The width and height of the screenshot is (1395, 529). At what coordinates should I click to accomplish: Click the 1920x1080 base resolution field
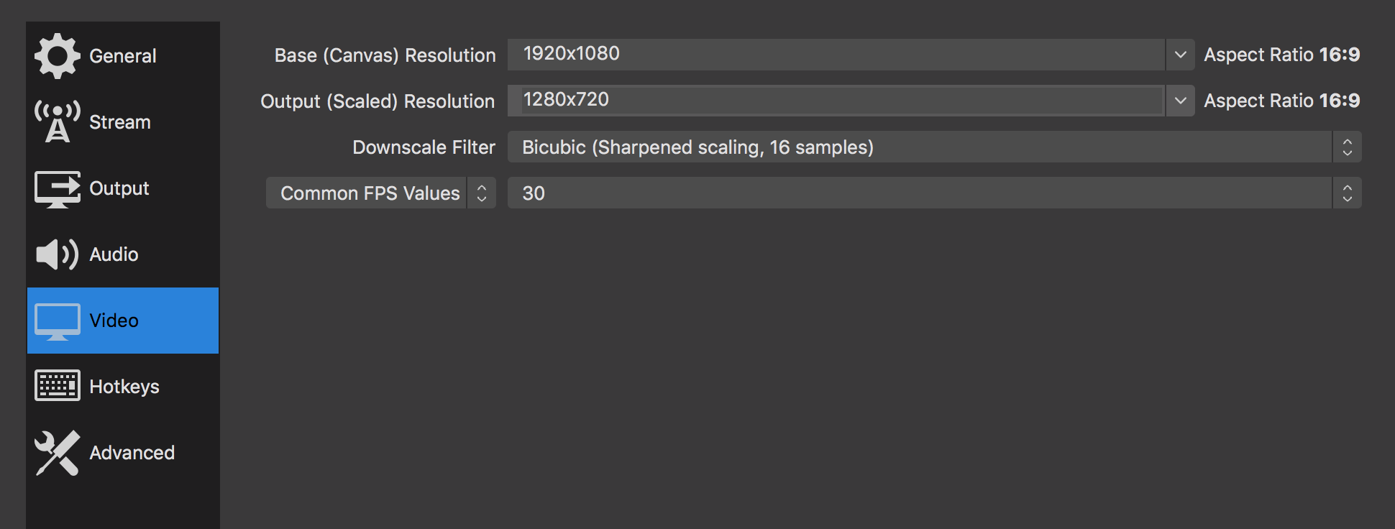836,55
